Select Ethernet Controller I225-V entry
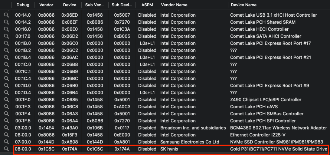This screenshot has height=155, width=330. [258, 135]
